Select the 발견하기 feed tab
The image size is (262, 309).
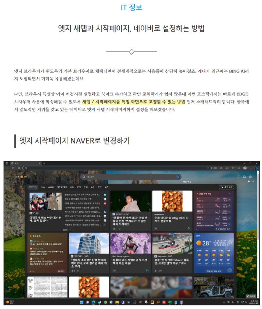tap(33, 187)
